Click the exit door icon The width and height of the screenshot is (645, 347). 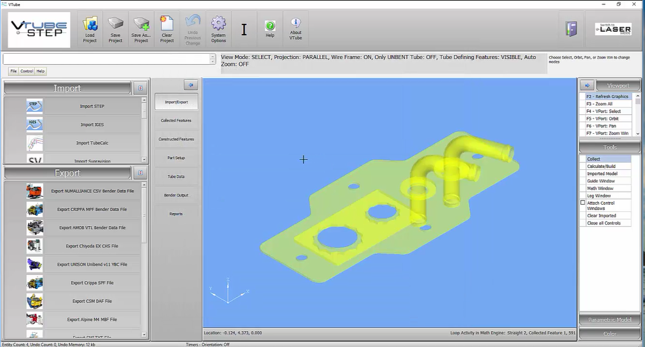(x=572, y=29)
